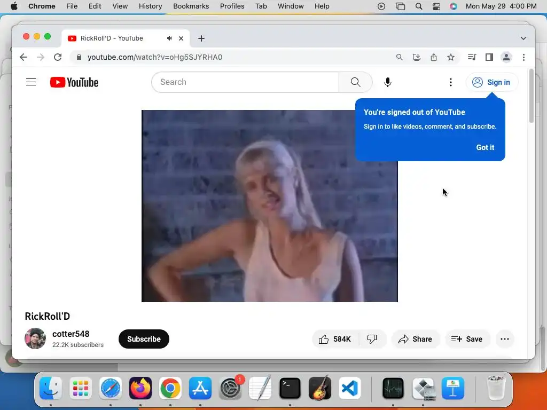547x410 pixels.
Task: Share this page from the address bar
Action: pyautogui.click(x=434, y=57)
